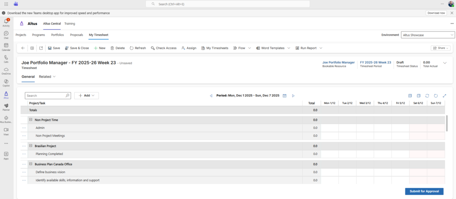The height and width of the screenshot is (199, 456).
Task: Open the Training tab
Action: (70, 23)
